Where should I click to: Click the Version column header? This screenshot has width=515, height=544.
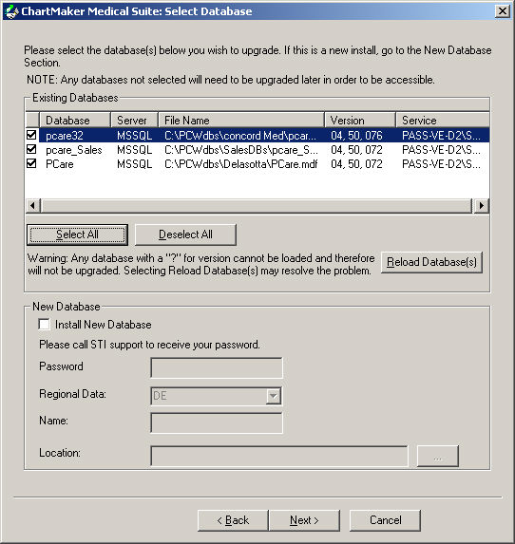pyautogui.click(x=360, y=120)
